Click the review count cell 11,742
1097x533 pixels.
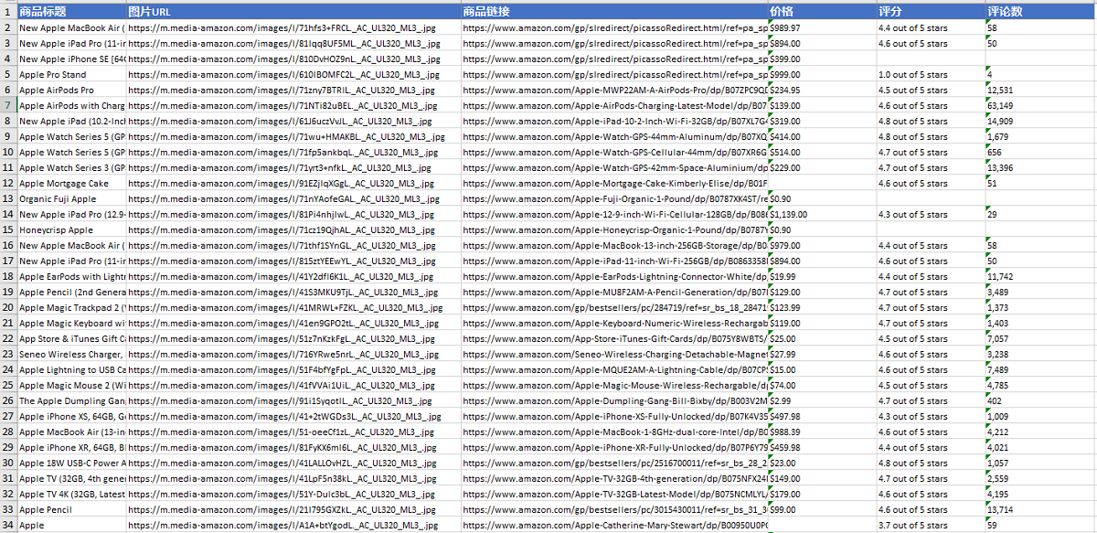click(x=1041, y=277)
